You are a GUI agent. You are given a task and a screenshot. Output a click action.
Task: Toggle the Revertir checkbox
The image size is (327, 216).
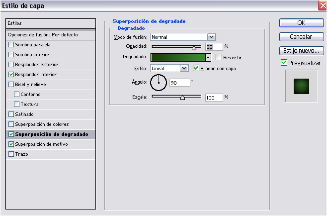pyautogui.click(x=219, y=57)
